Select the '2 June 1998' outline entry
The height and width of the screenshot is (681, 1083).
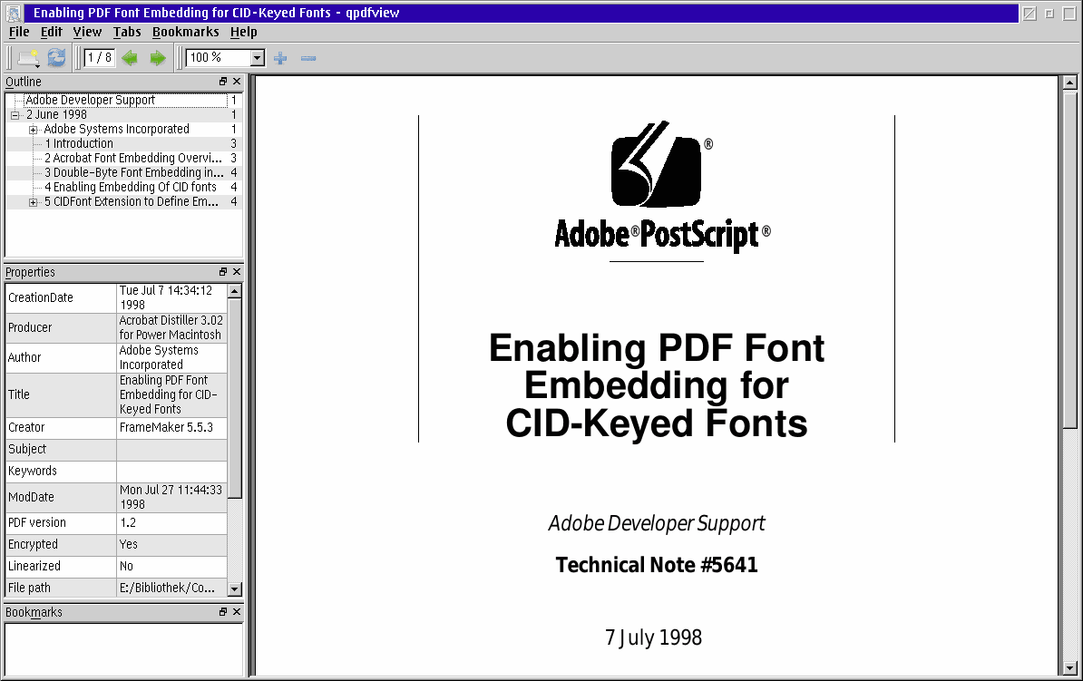coord(56,114)
